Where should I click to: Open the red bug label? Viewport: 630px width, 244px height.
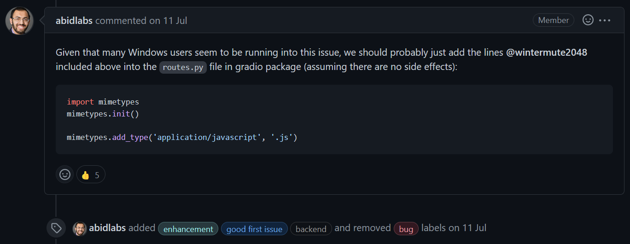click(406, 229)
